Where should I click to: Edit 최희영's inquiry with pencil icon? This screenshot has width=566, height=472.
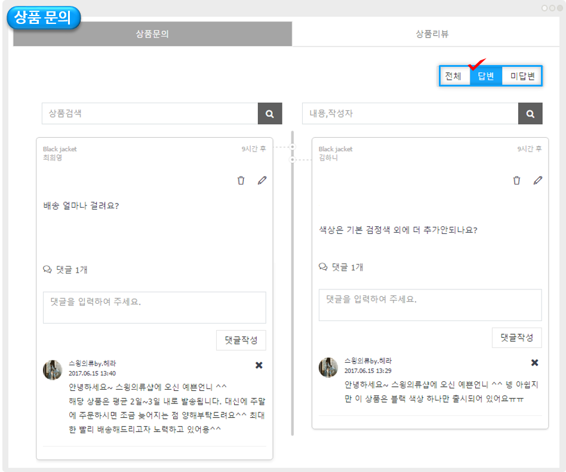[262, 180]
